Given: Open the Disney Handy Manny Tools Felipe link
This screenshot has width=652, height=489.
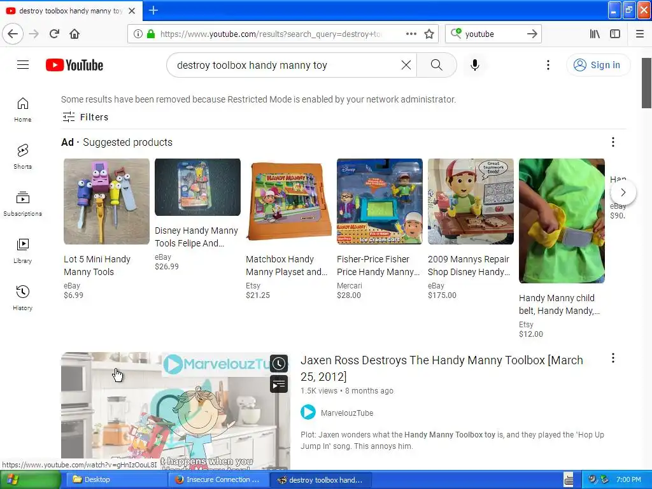Looking at the screenshot, I should pyautogui.click(x=196, y=237).
